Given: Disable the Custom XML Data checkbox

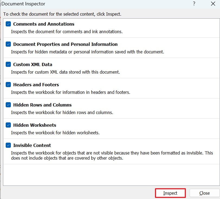Looking at the screenshot, I should 8,64.
